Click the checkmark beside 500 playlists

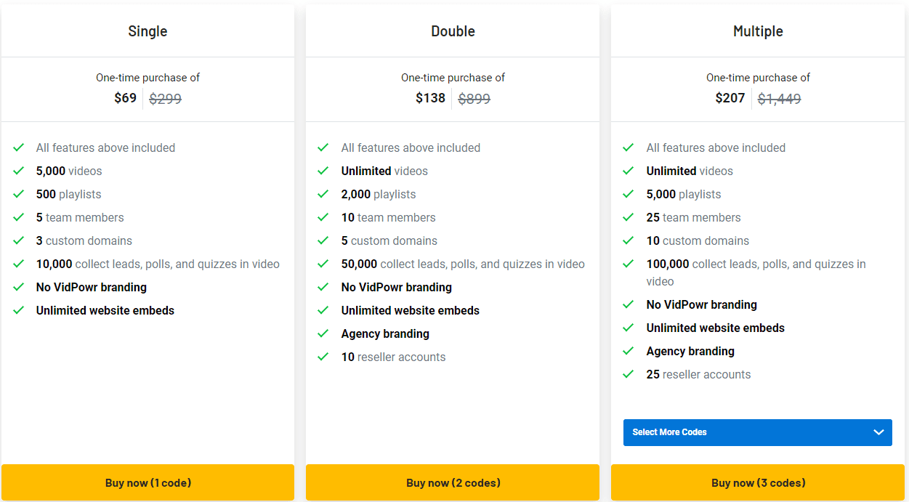click(19, 194)
